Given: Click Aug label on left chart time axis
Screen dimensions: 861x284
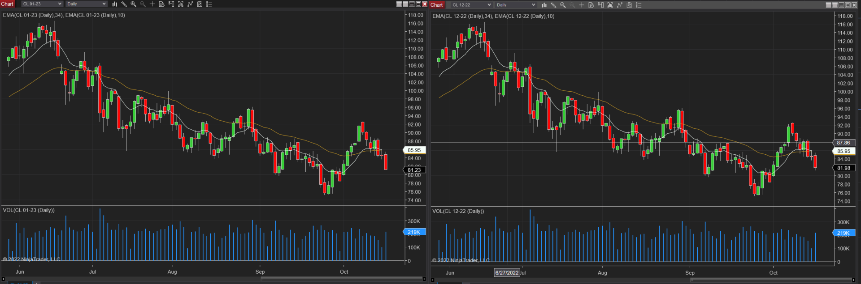Looking at the screenshot, I should (x=172, y=272).
